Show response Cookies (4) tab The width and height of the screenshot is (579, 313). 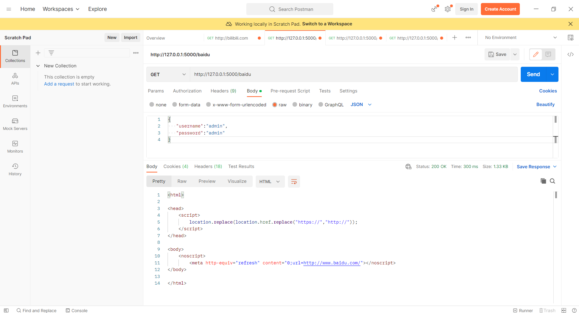(x=176, y=166)
